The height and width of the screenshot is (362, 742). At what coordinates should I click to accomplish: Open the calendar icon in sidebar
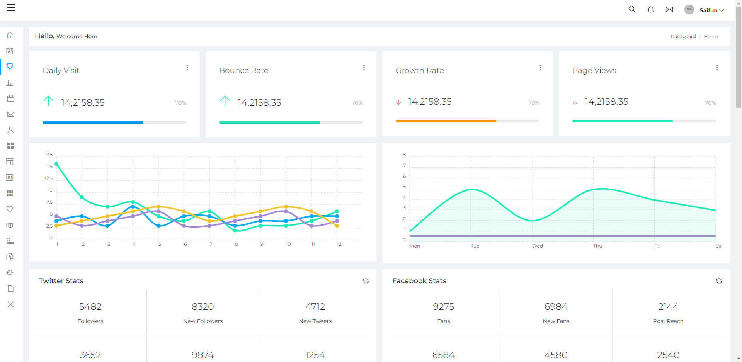[10, 99]
